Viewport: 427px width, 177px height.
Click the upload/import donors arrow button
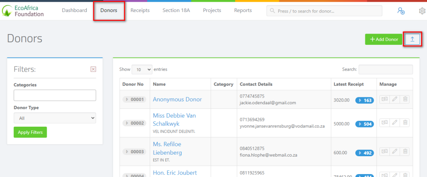point(412,39)
